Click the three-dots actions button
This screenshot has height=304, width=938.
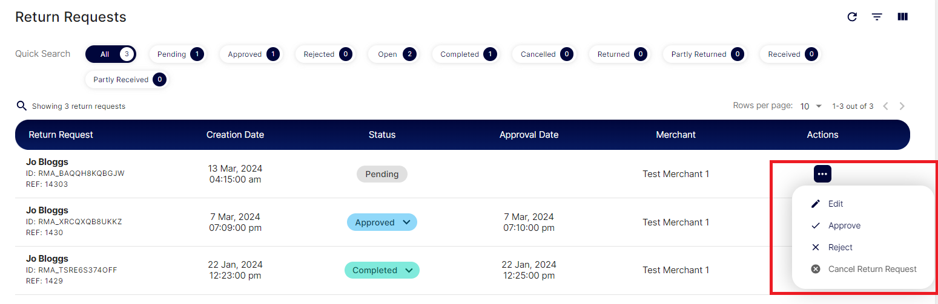tap(822, 174)
